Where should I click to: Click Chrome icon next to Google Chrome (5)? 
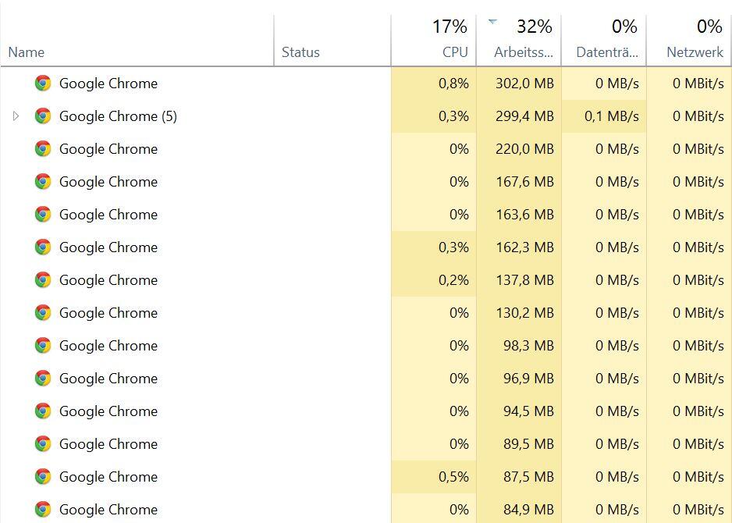point(43,116)
